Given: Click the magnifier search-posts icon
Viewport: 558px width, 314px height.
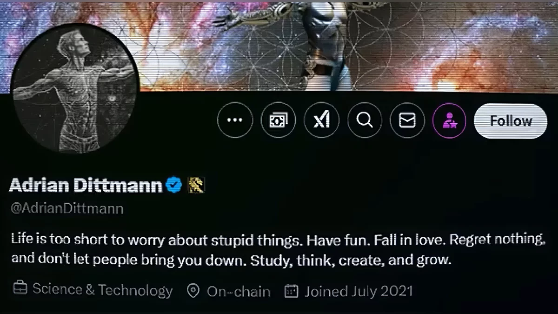Looking at the screenshot, I should (365, 120).
